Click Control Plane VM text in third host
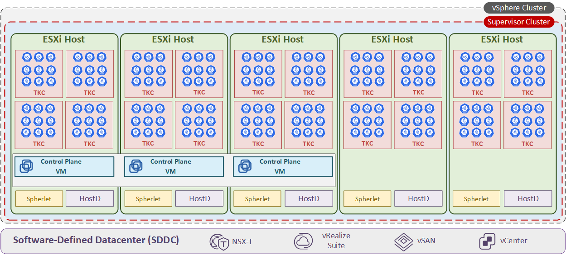566x255 pixels. click(280, 166)
